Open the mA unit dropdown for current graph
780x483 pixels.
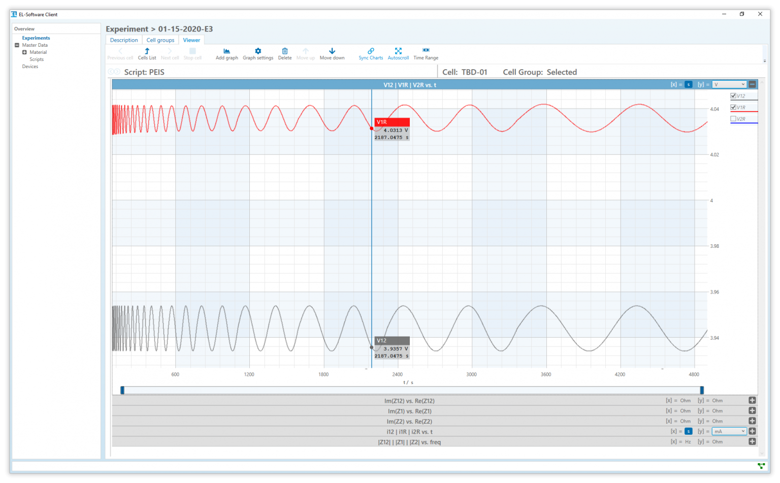coord(729,431)
